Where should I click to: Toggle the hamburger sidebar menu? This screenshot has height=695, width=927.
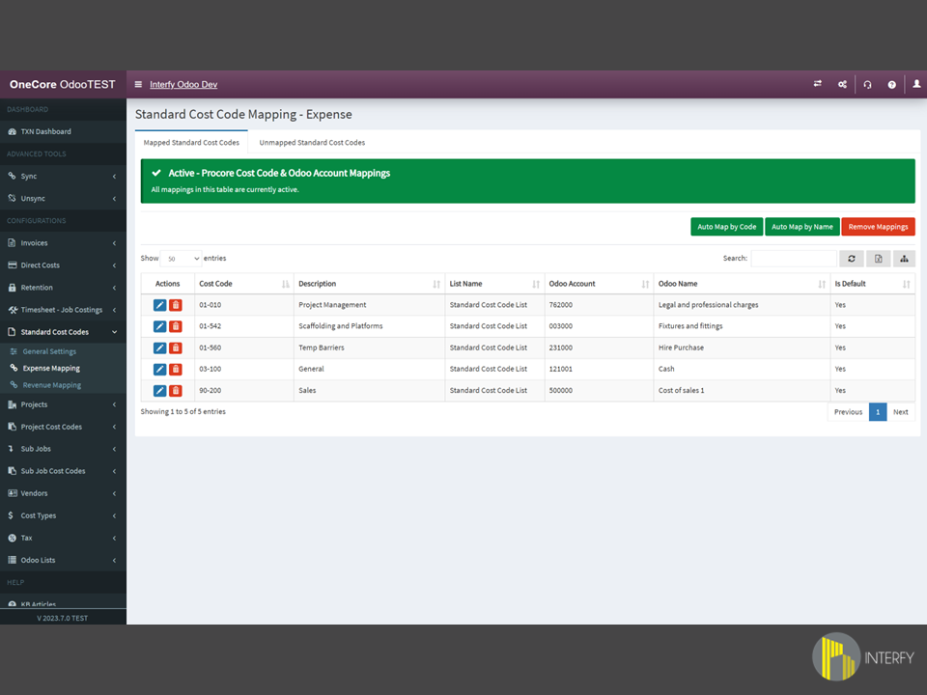pos(138,85)
